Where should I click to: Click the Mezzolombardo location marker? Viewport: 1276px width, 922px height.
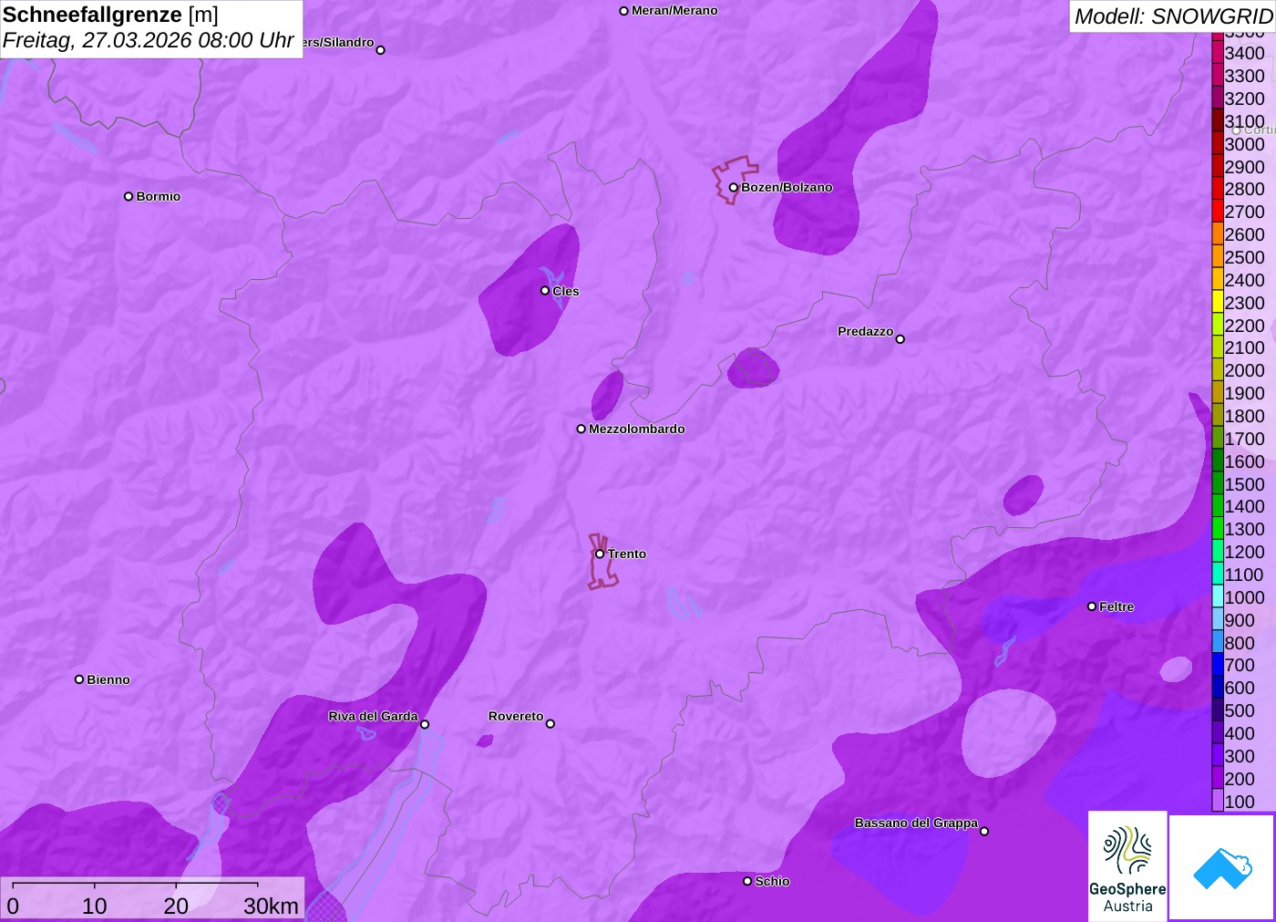581,429
